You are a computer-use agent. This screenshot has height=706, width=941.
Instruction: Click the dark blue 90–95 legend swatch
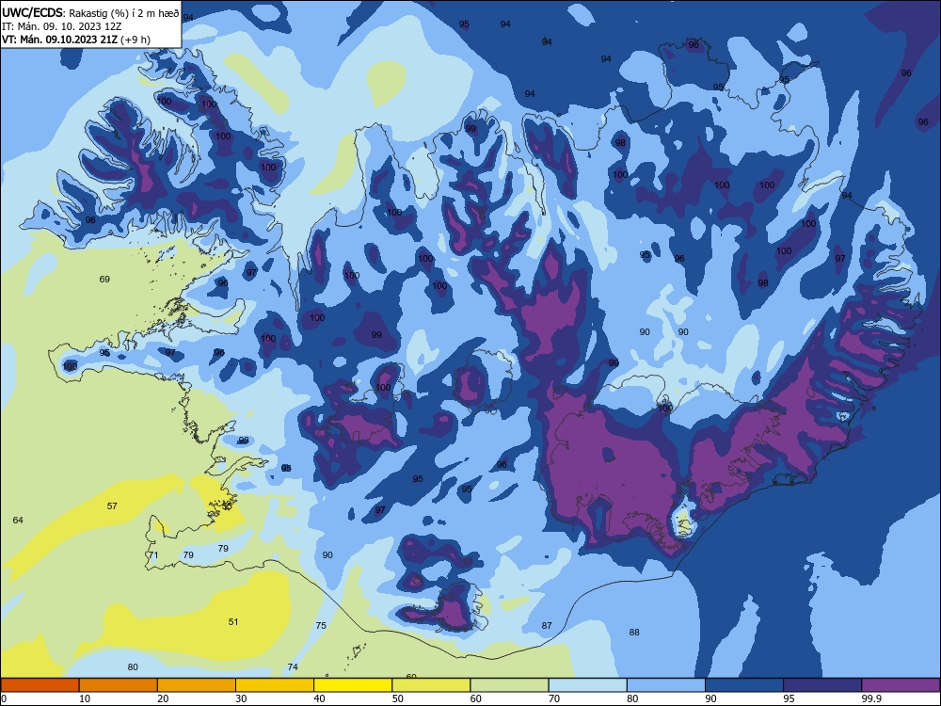[x=744, y=685]
